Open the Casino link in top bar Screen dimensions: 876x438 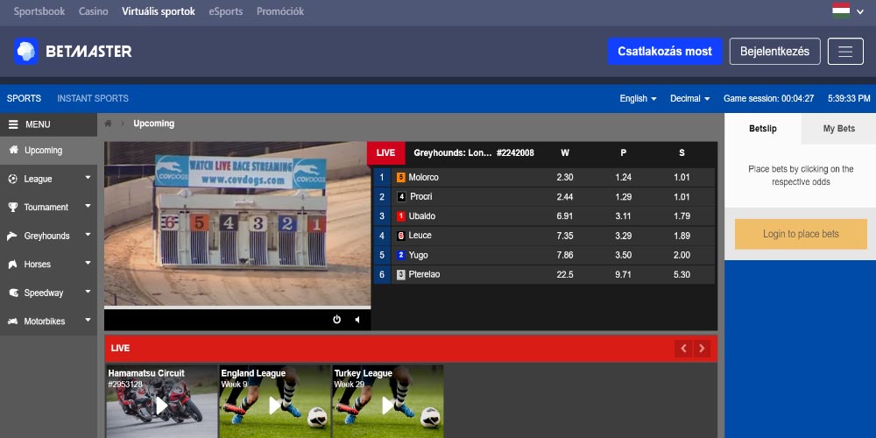tap(94, 11)
